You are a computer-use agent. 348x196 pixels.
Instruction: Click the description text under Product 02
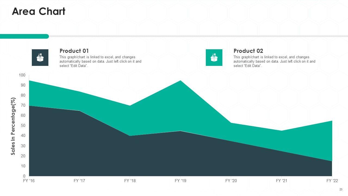coord(274,62)
